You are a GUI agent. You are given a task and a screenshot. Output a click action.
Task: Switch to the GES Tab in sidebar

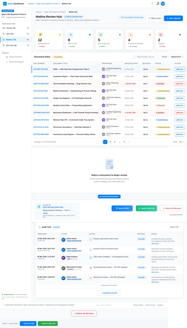coord(10,34)
